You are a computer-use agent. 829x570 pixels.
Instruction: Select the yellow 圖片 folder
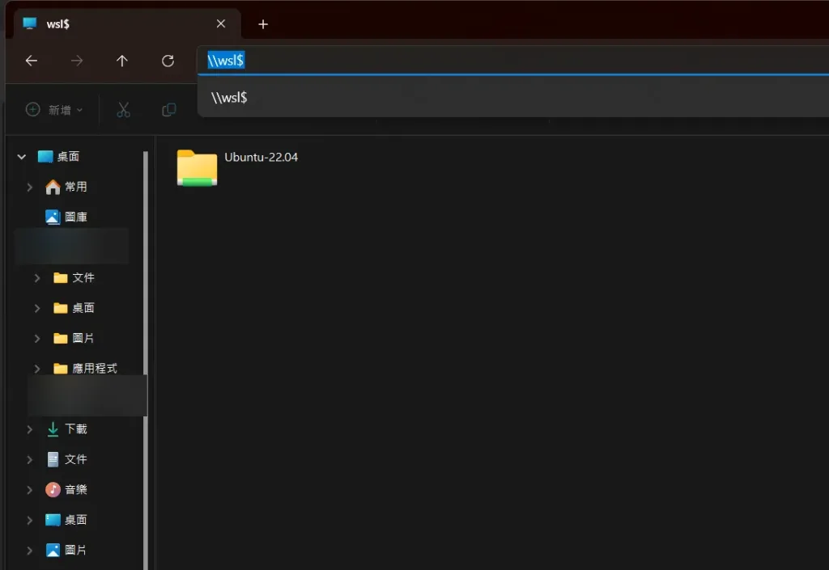coord(74,338)
